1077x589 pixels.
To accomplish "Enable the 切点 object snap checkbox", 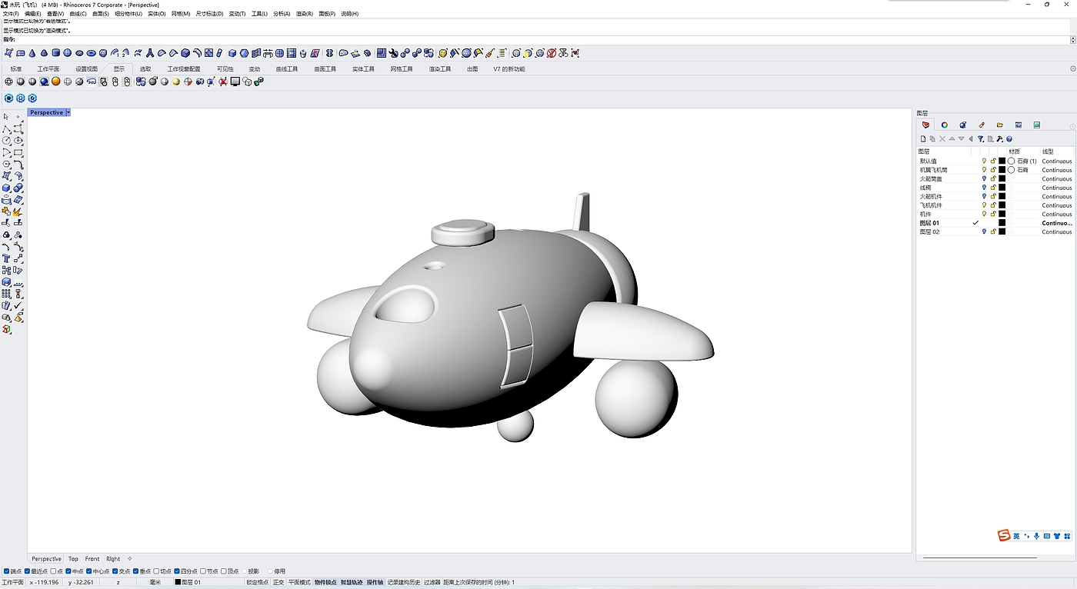I will point(157,571).
